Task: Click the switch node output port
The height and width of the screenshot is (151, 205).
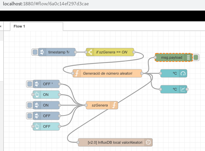Action: tap(134, 52)
